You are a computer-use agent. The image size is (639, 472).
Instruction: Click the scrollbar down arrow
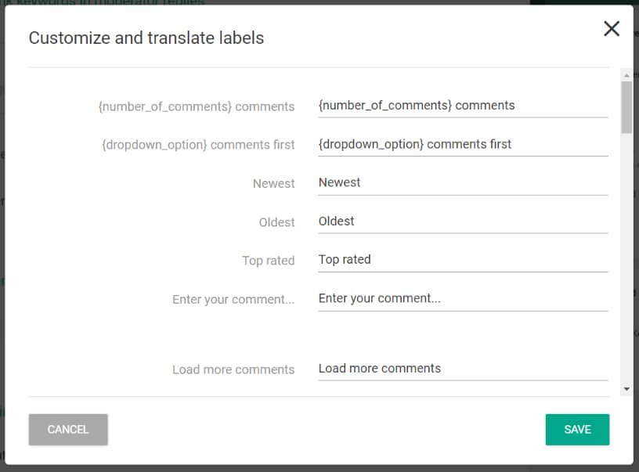[626, 388]
